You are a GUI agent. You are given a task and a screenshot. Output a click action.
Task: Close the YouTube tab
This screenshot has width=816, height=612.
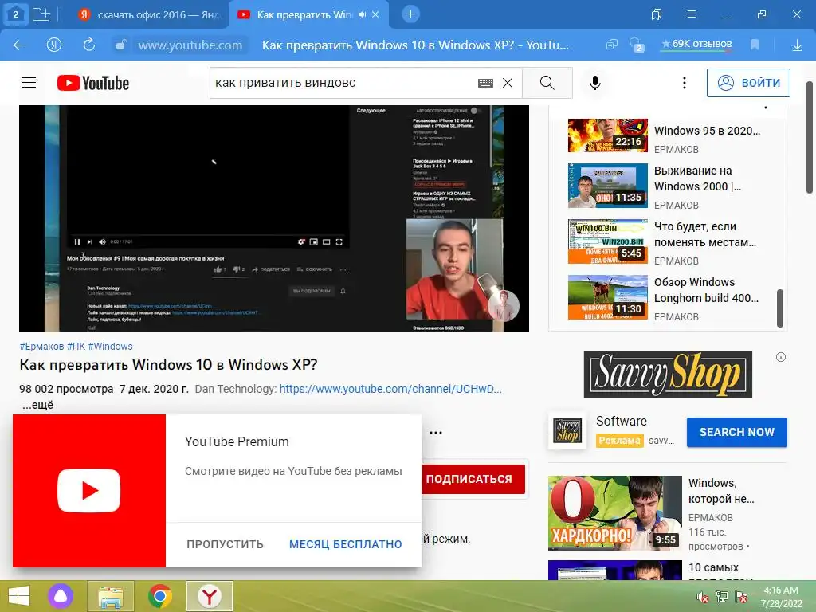pyautogui.click(x=375, y=14)
